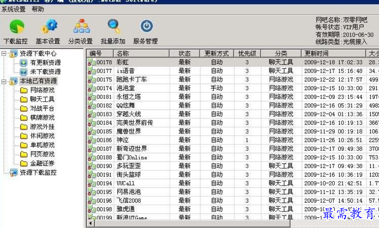Open the 单机游戏 folder
This screenshot has width=379, height=228.
(x=42, y=145)
